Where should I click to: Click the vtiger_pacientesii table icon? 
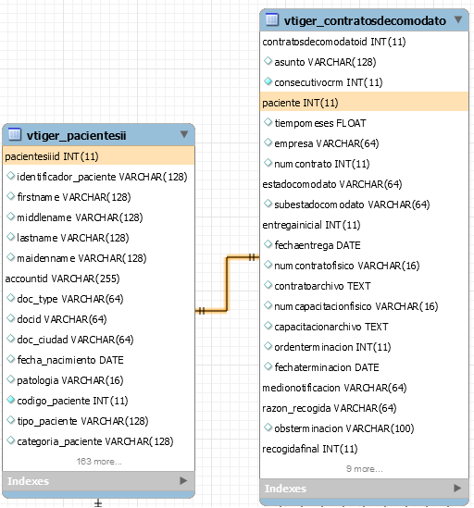[x=14, y=134]
